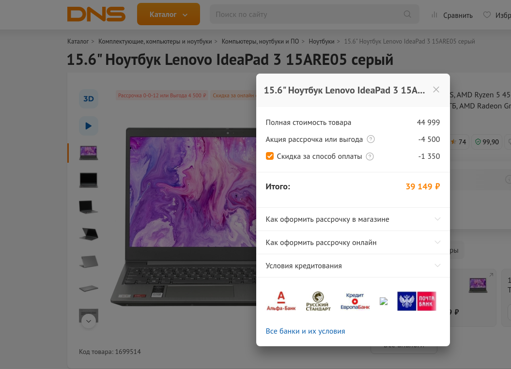This screenshot has width=511, height=369.
Task: Close the installment popup
Action: click(x=436, y=90)
